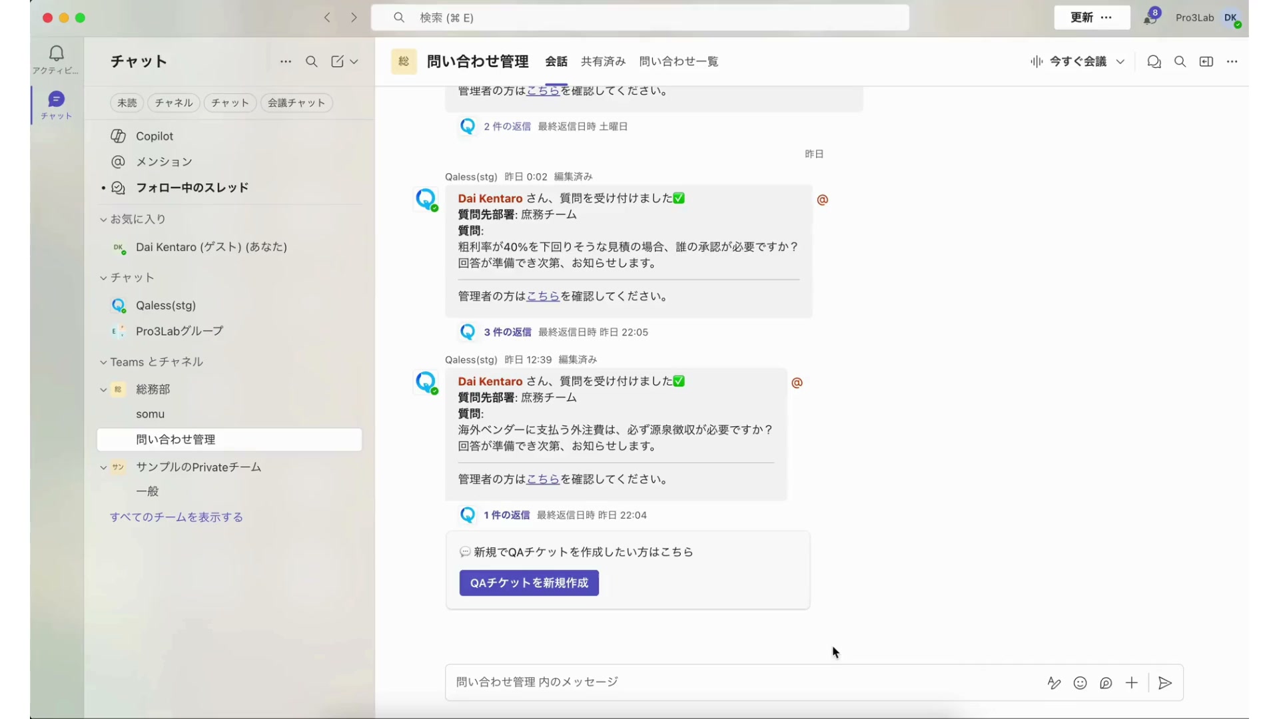Toggle the 未読 filter chip
Viewport: 1279px width, 719px height.
pyautogui.click(x=127, y=103)
